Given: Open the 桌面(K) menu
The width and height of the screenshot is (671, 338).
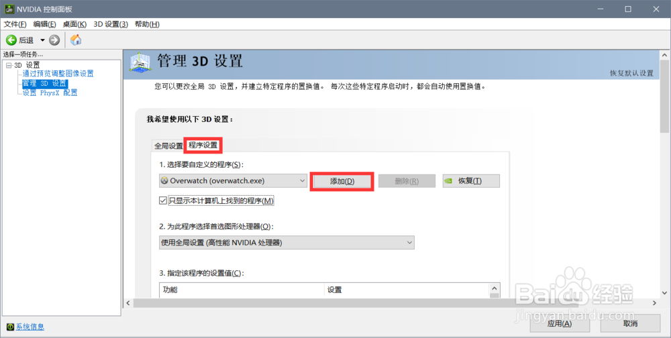Looking at the screenshot, I should click(74, 24).
